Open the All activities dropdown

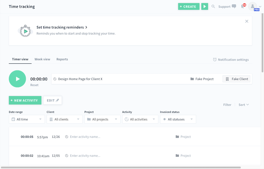140,119
